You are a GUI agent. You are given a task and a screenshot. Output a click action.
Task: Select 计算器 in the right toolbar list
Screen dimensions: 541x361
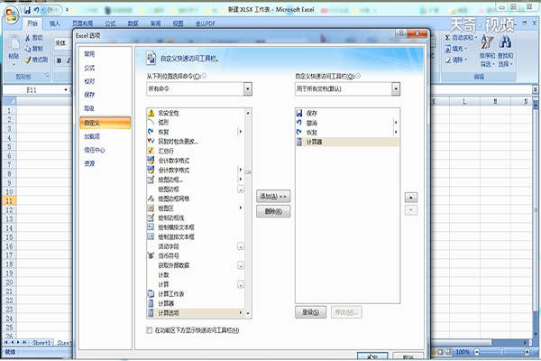pos(347,142)
